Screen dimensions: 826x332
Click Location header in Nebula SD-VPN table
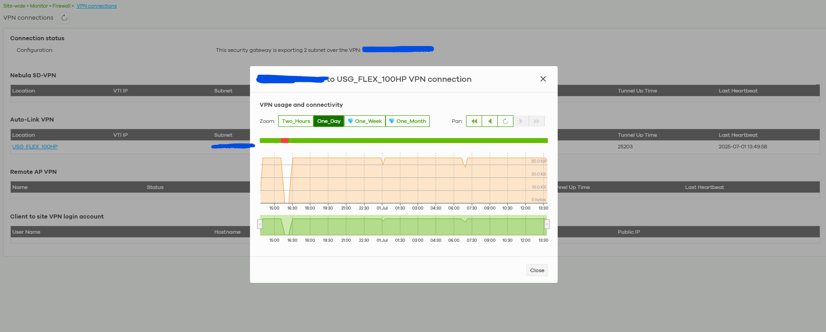(x=24, y=91)
